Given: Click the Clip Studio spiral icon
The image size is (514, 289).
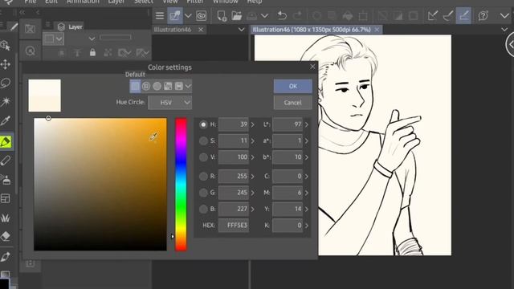Looking at the screenshot, I should pyautogui.click(x=202, y=16).
